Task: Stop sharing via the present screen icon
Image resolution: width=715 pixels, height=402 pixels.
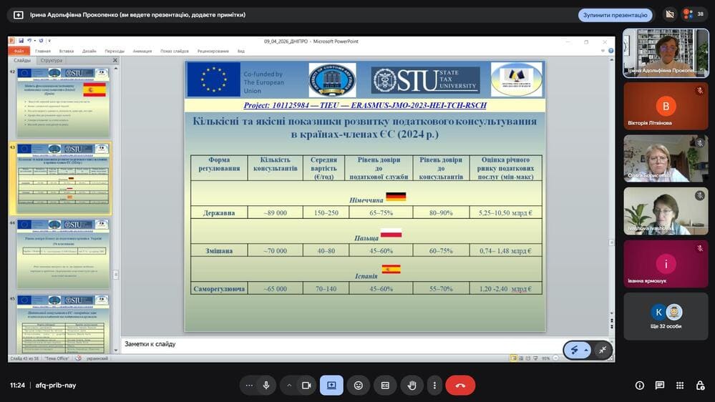Action: tap(331, 385)
